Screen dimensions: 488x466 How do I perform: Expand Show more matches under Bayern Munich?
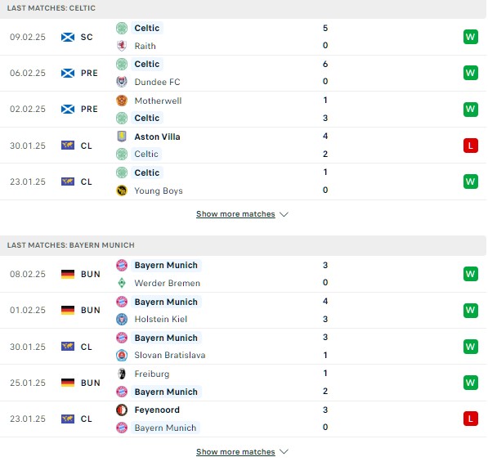(x=235, y=451)
